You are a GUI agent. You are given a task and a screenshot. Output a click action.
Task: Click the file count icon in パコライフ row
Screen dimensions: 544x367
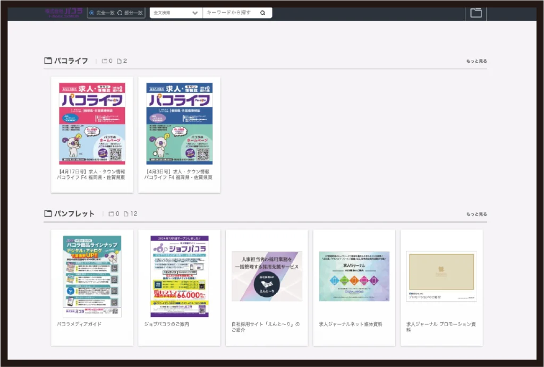(119, 61)
